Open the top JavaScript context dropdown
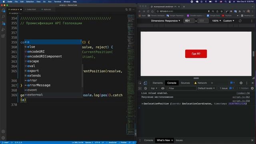Image resolution: width=256 pixels, height=144 pixels. point(154,88)
